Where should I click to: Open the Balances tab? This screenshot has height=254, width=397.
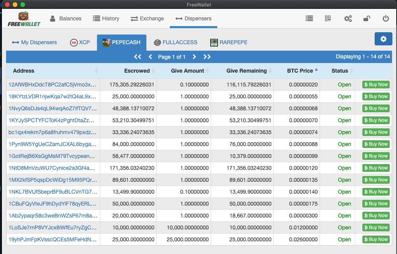pyautogui.click(x=65, y=18)
